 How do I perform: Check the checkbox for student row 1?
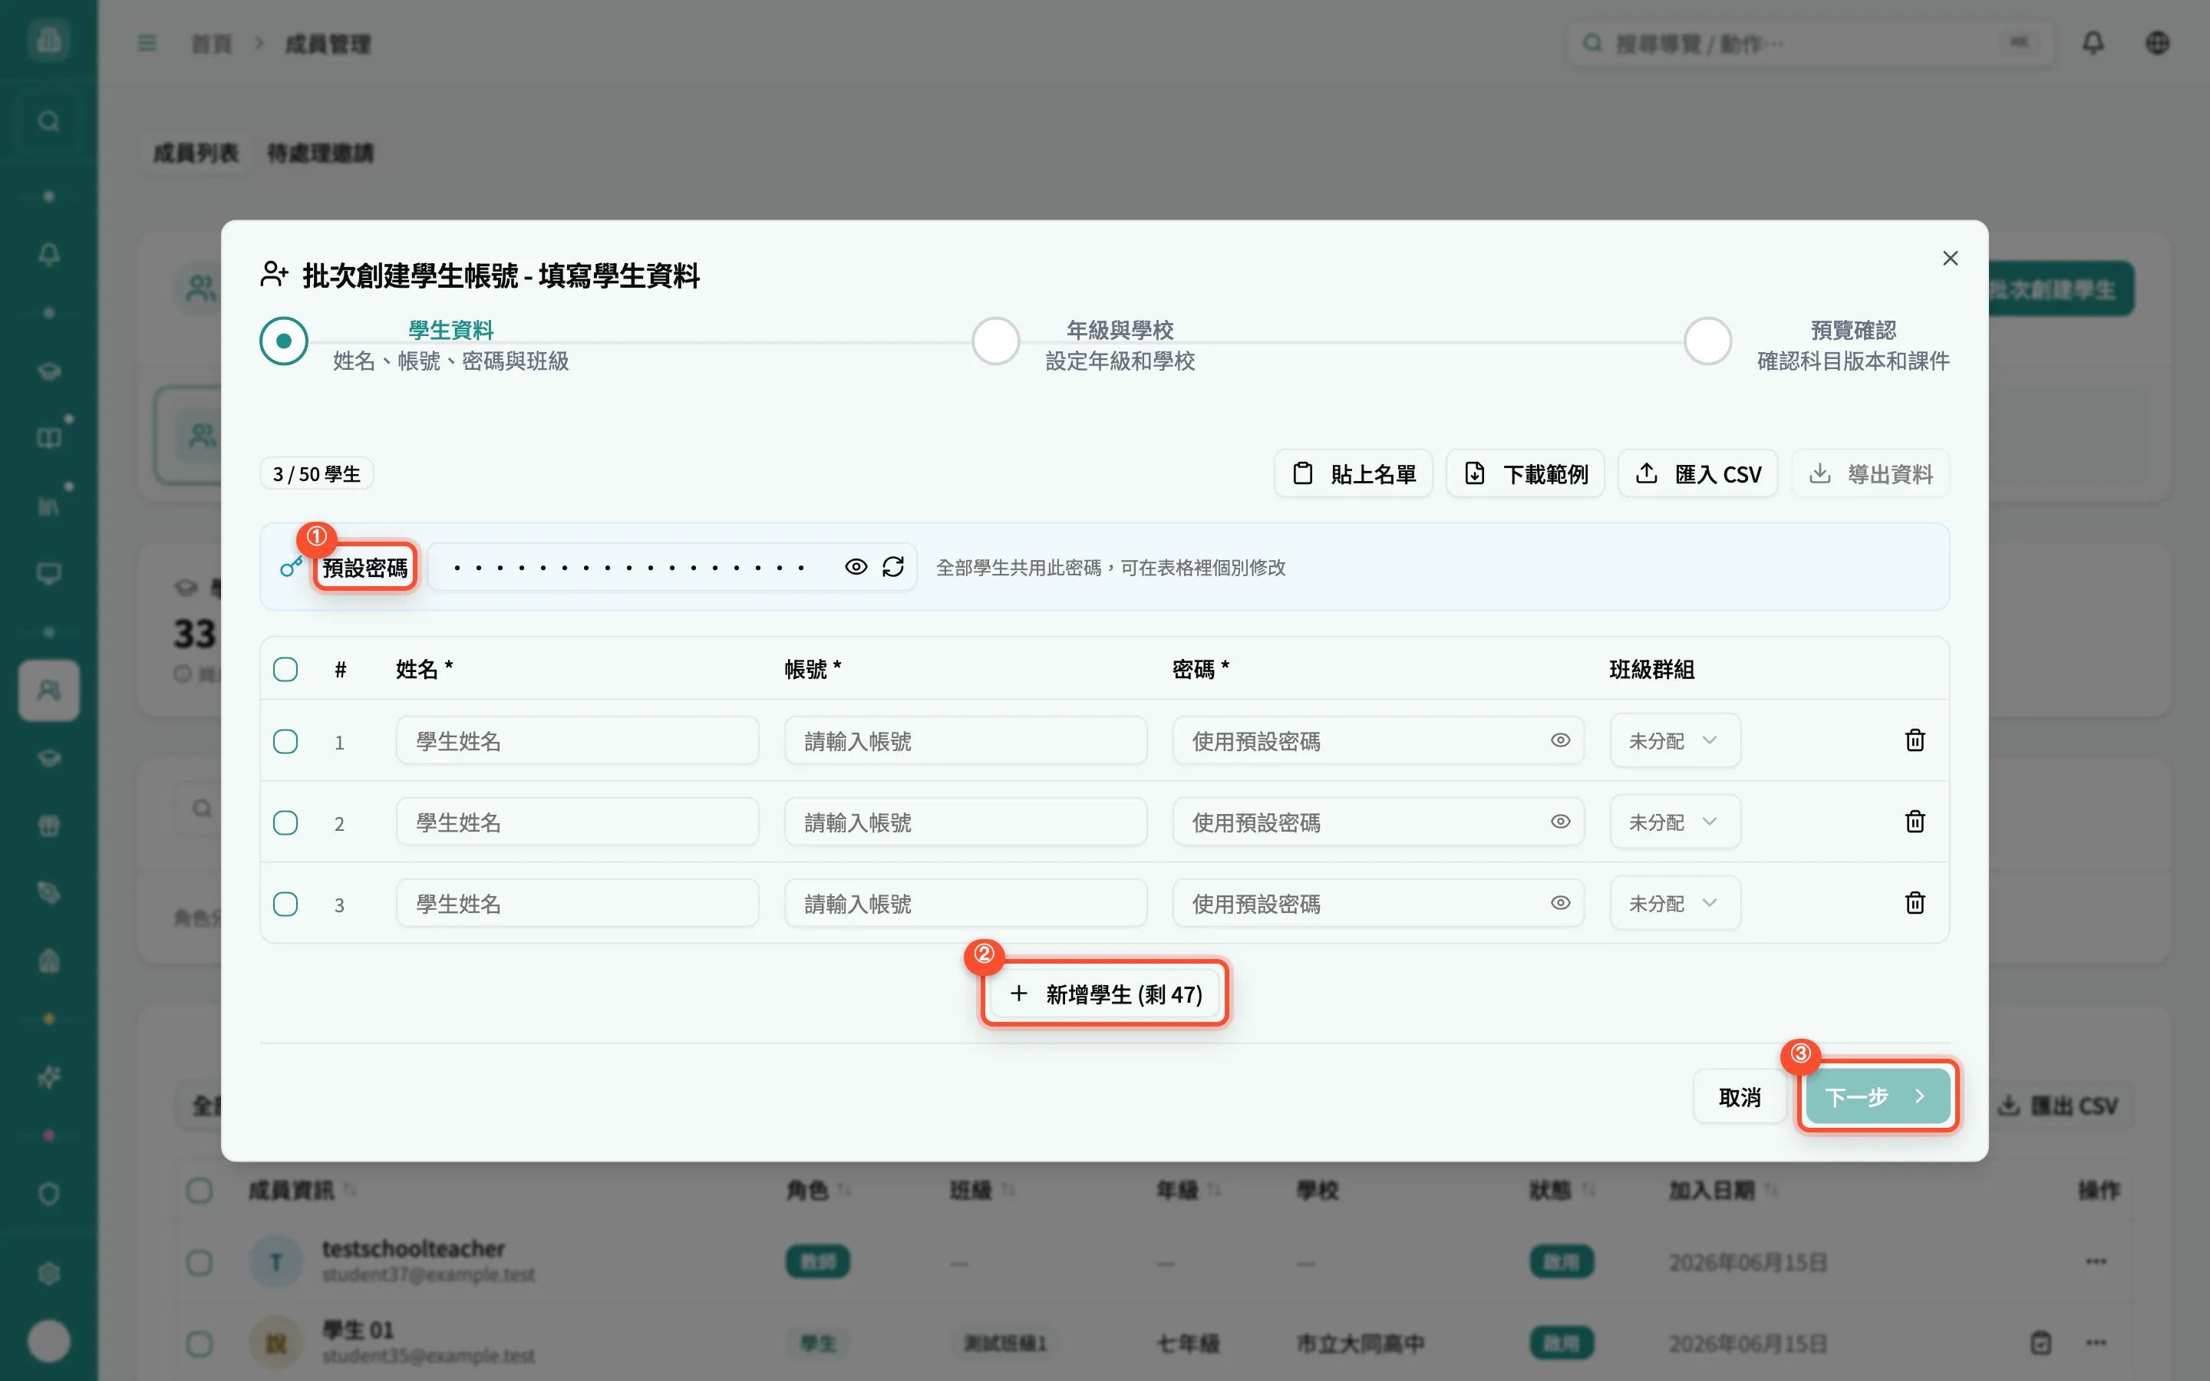pos(285,740)
